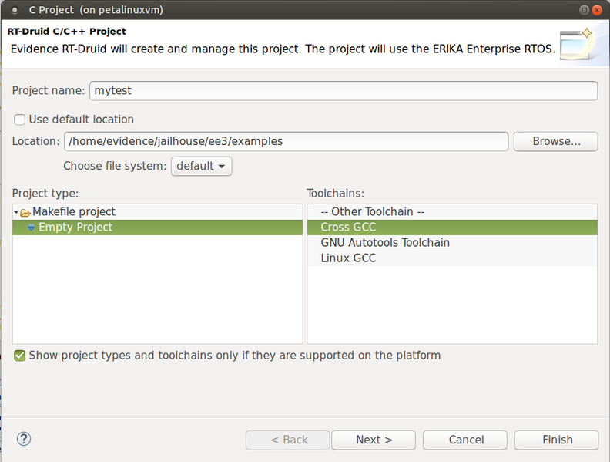Click the Project name input field
Image resolution: width=610 pixels, height=462 pixels.
tap(344, 91)
